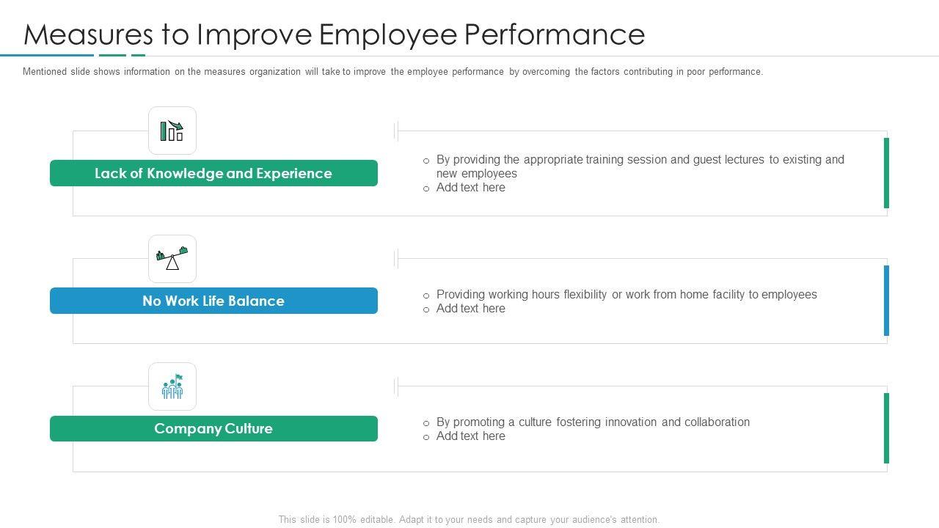Click the No Work Life Balance label
The width and height of the screenshot is (939, 528).
[x=213, y=301]
